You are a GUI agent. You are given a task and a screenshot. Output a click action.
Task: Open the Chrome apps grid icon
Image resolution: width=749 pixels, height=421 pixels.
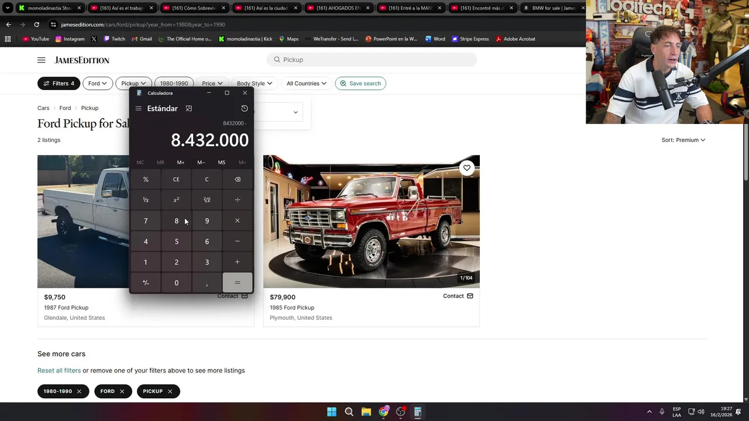pos(8,39)
